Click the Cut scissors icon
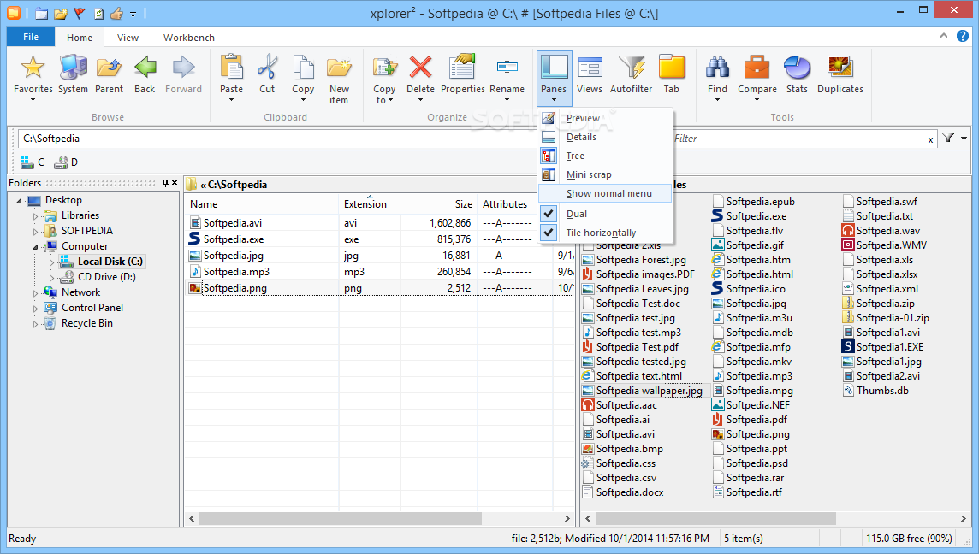979x554 pixels. (267, 68)
